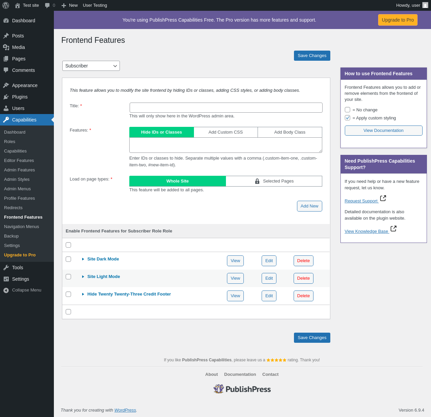
Task: Switch to Add Body Class tab
Action: point(290,132)
